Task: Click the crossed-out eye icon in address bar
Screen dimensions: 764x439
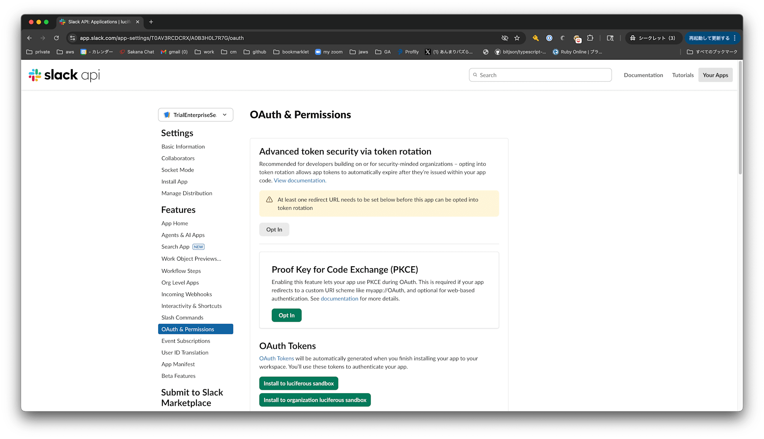Action: (505, 38)
